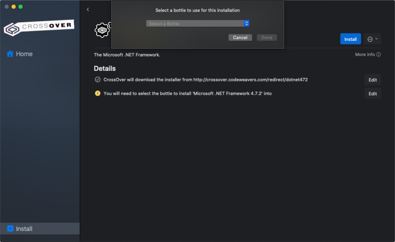Screen dimensions: 395x242
Task: Switch to the Home label in the sidebar
Action: point(24,54)
